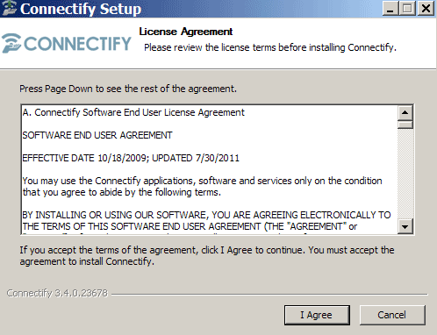The width and height of the screenshot is (437, 335).
Task: Click the License Agreement heading
Action: tap(186, 32)
